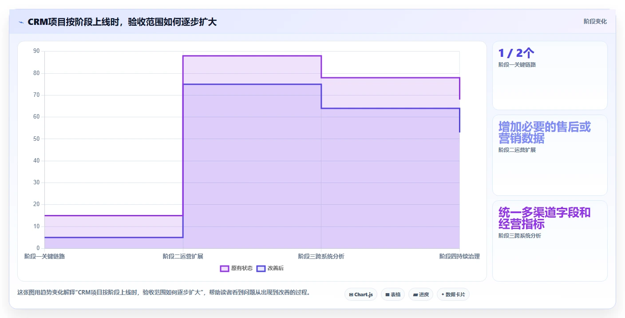Click the 进度 tag chip

tap(421, 294)
